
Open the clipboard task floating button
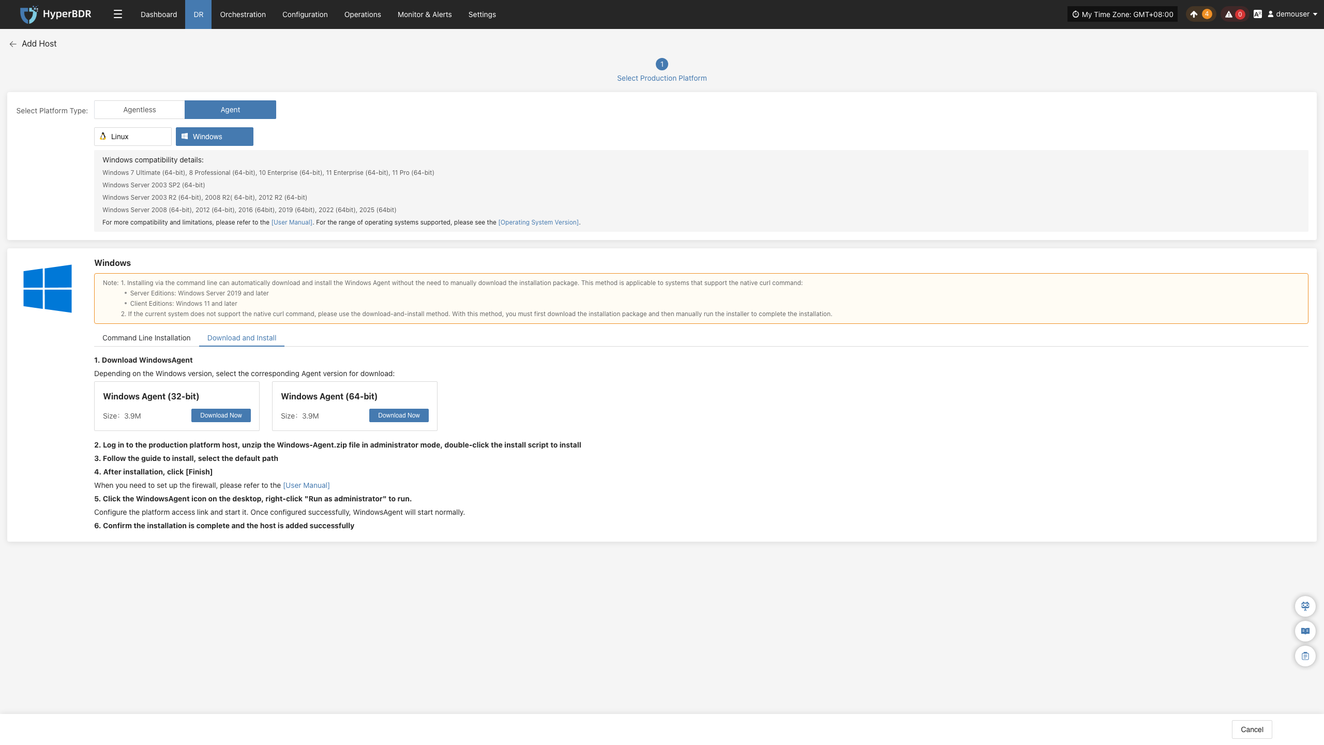(1305, 656)
